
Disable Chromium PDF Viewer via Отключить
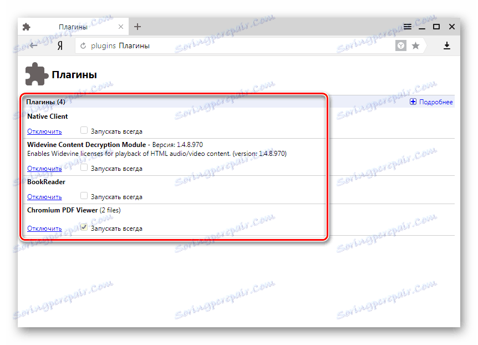44,229
